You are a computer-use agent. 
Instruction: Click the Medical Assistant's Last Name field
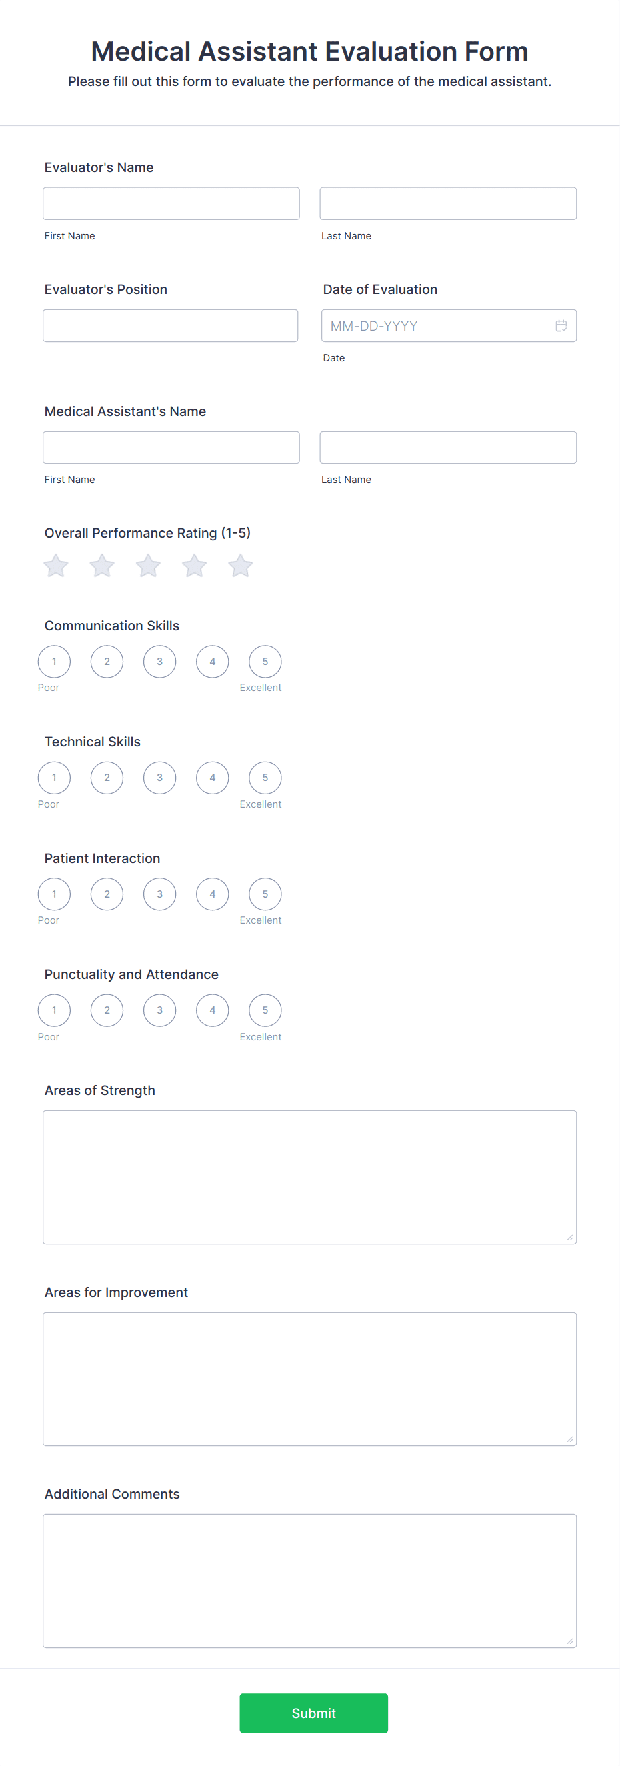[448, 448]
